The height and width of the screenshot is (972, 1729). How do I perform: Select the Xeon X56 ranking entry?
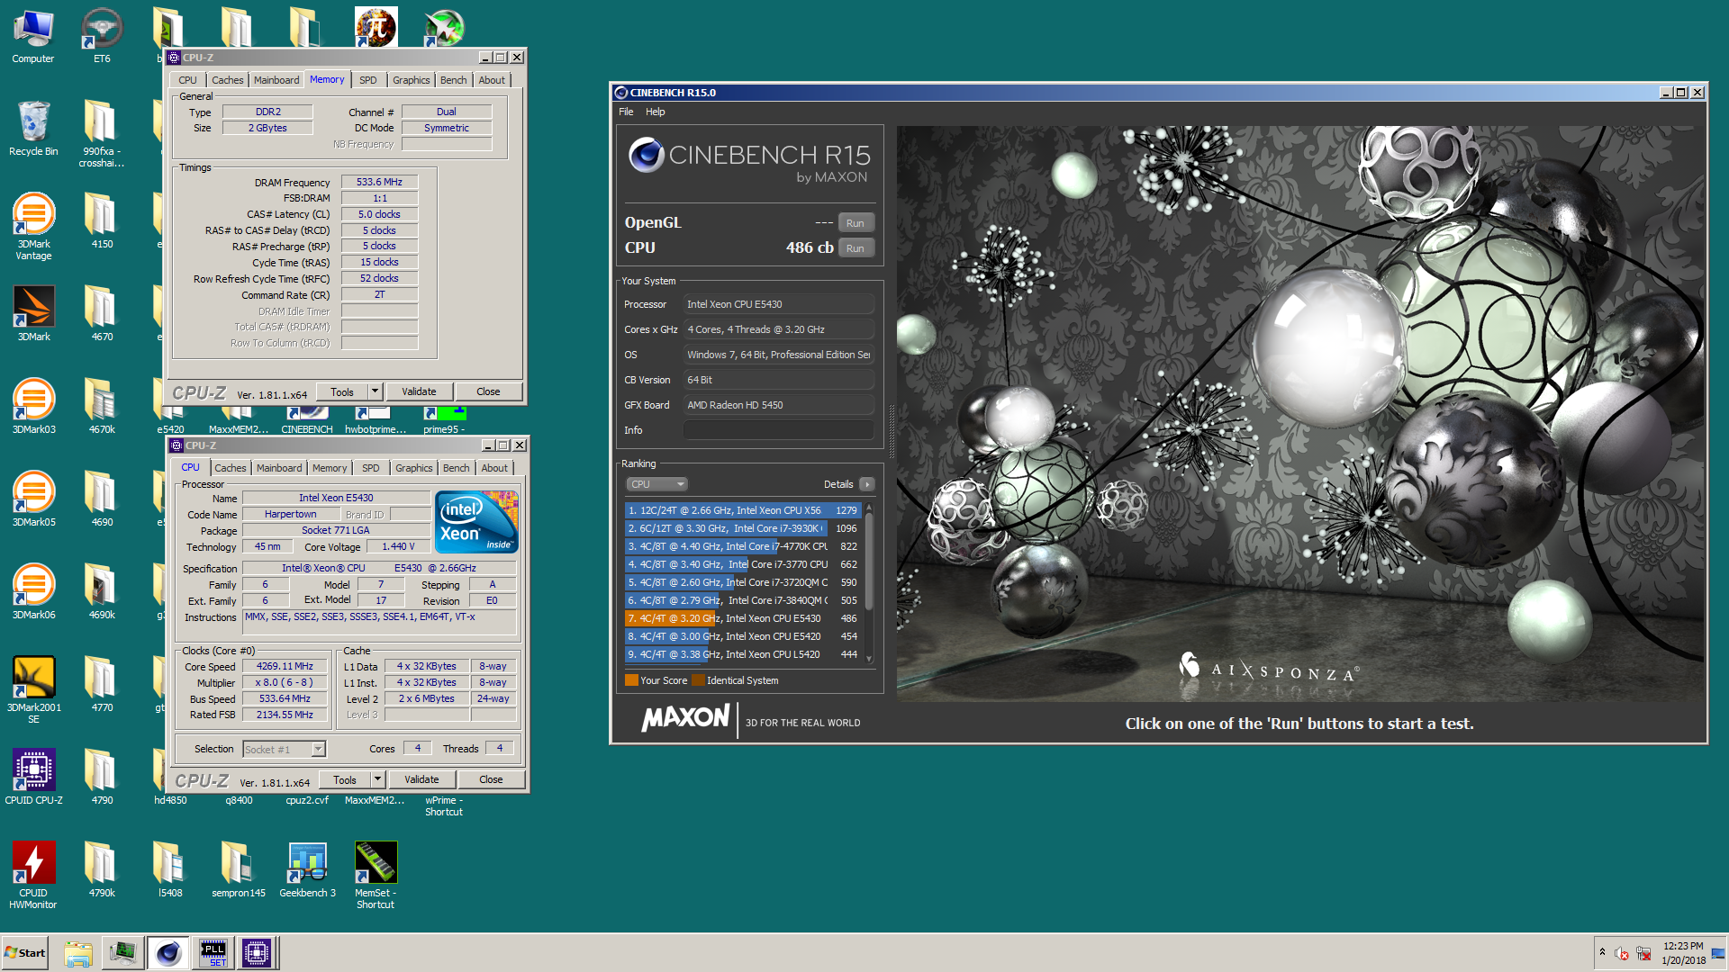click(743, 510)
